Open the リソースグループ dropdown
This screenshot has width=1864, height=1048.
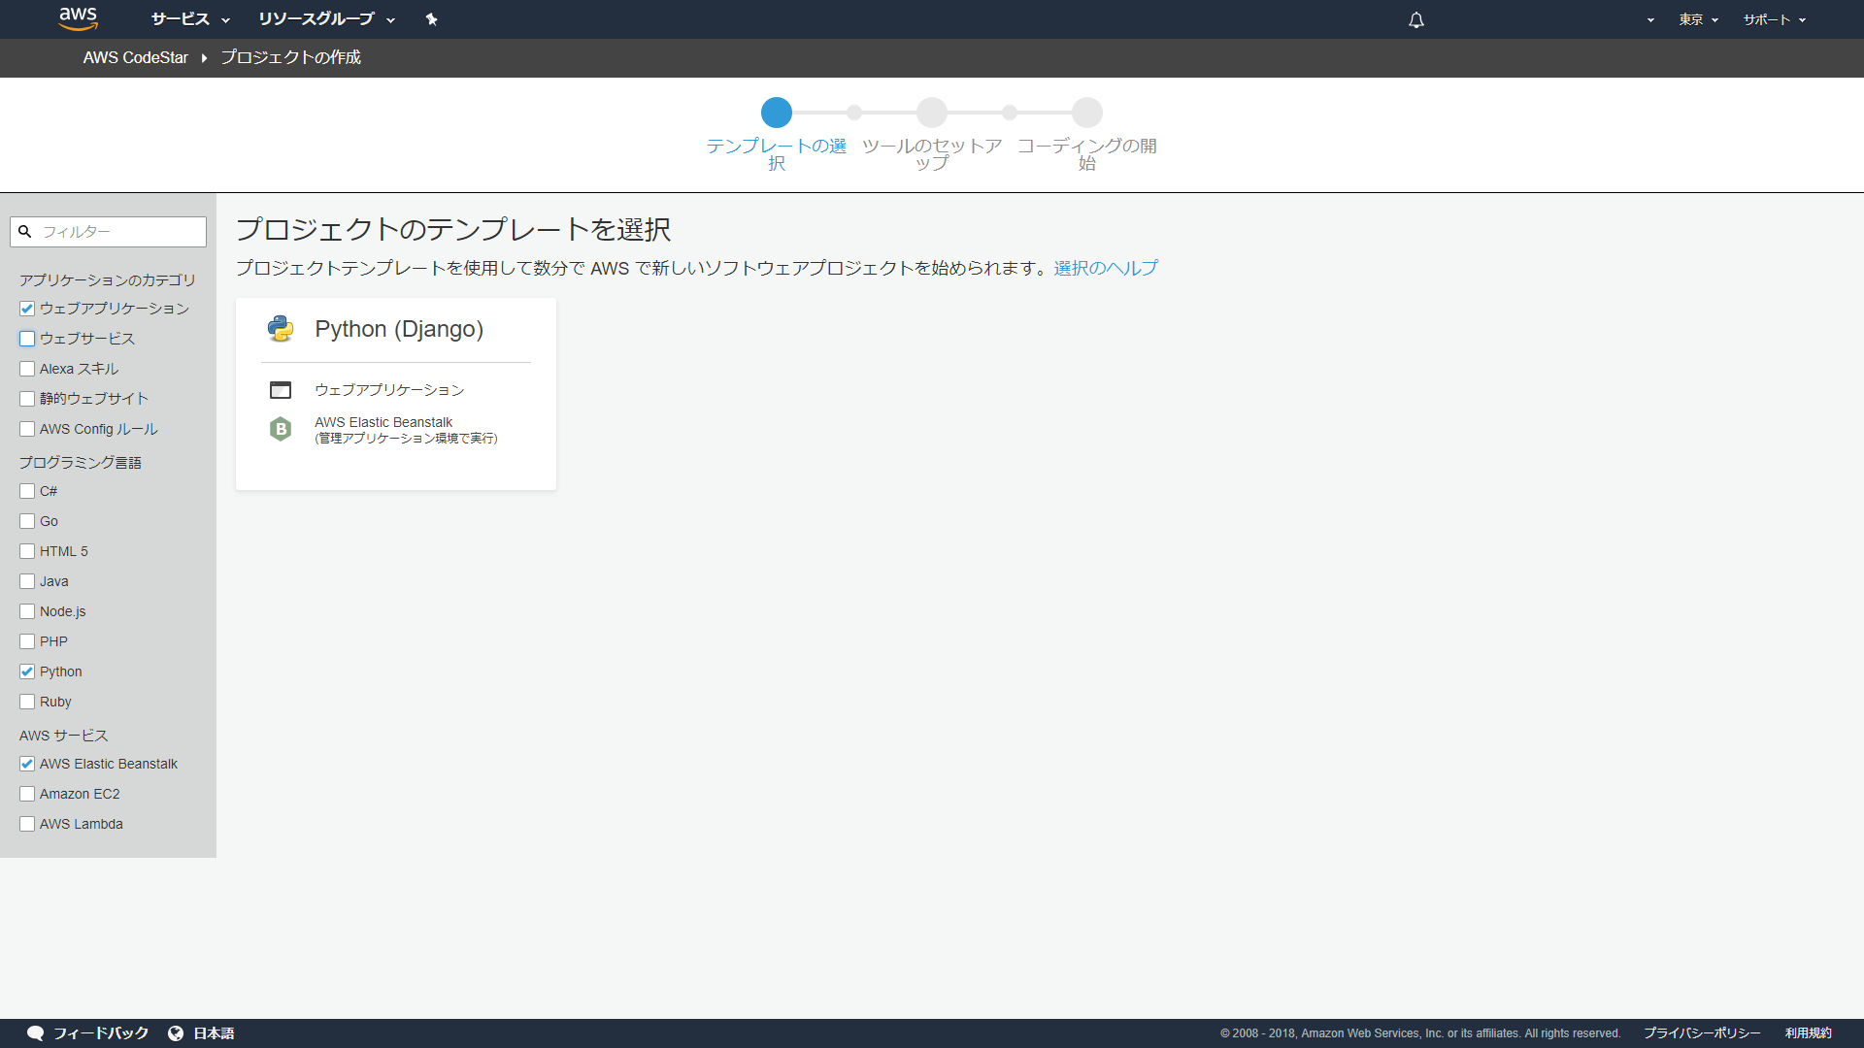click(326, 19)
